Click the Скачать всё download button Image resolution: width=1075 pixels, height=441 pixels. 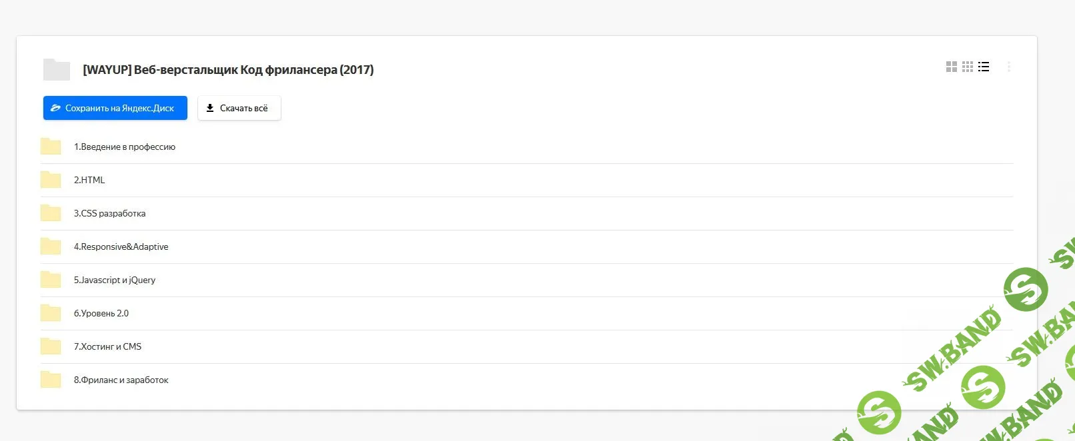[x=239, y=108]
